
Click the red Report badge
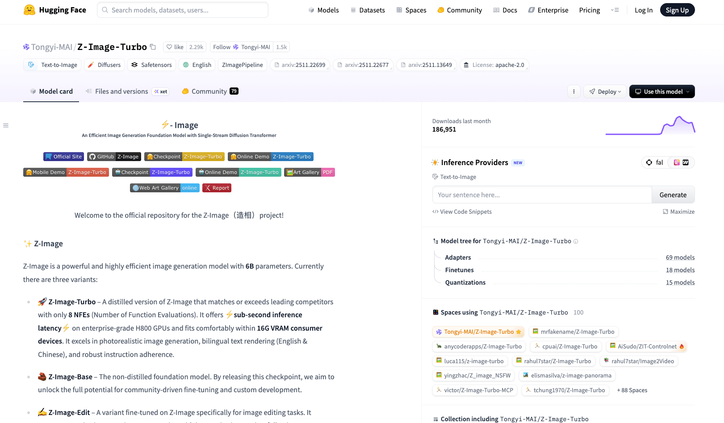[x=217, y=188]
